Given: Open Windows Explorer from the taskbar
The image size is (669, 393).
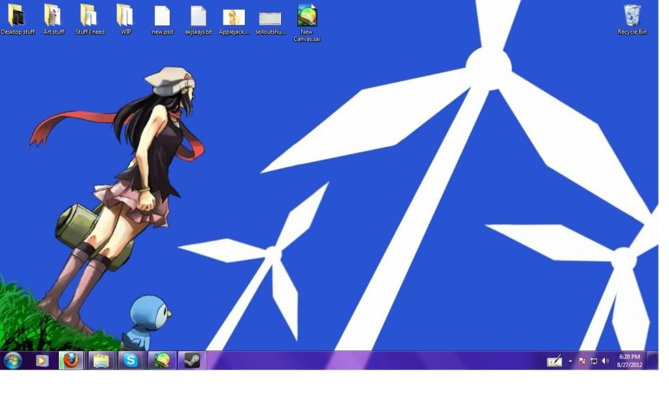Looking at the screenshot, I should 101,361.
